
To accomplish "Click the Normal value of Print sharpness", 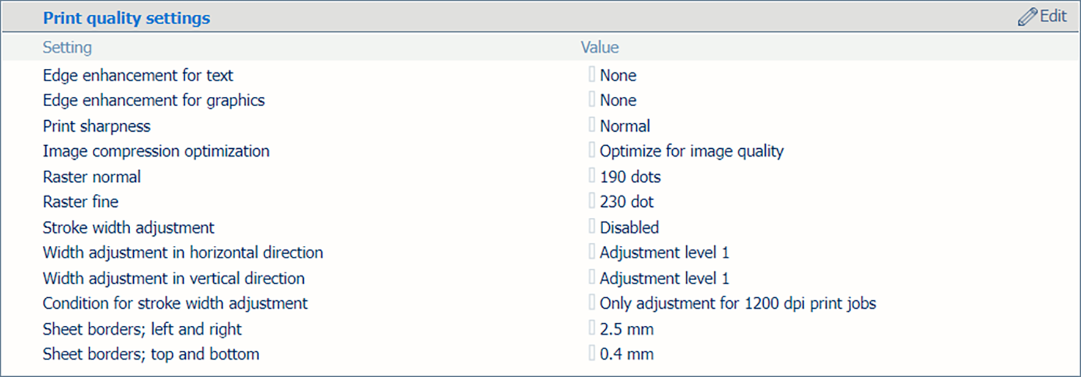I will coord(625,126).
